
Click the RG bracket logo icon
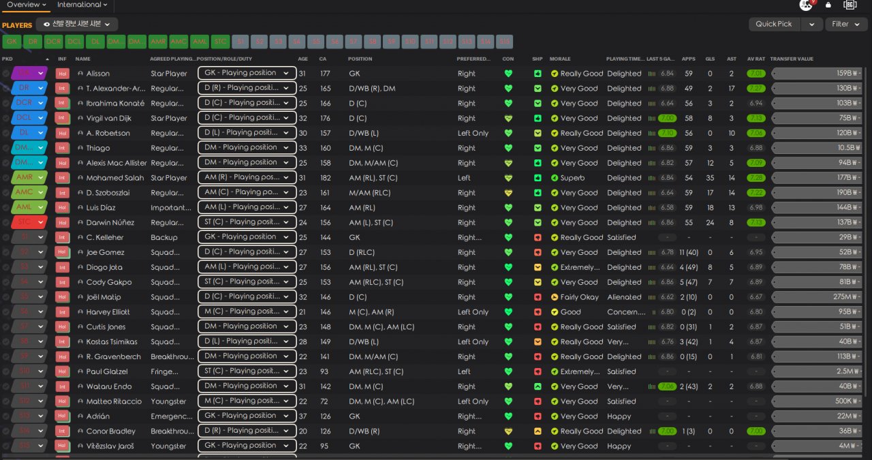click(x=850, y=5)
